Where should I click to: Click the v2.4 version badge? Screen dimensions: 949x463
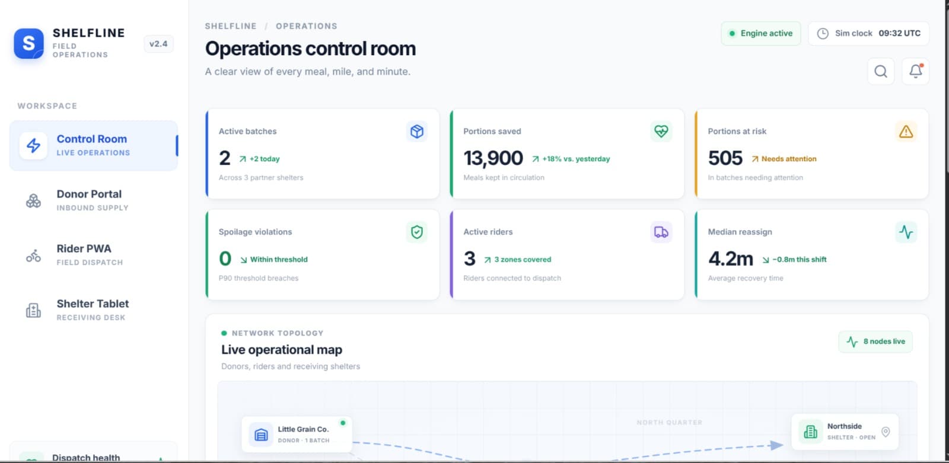(x=158, y=44)
